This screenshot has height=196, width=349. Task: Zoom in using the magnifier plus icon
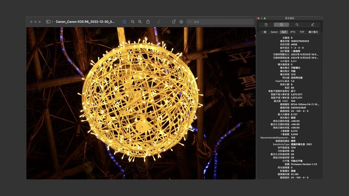[140, 22]
